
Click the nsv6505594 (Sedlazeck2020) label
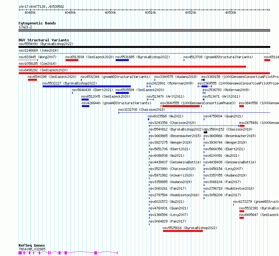point(140,90)
